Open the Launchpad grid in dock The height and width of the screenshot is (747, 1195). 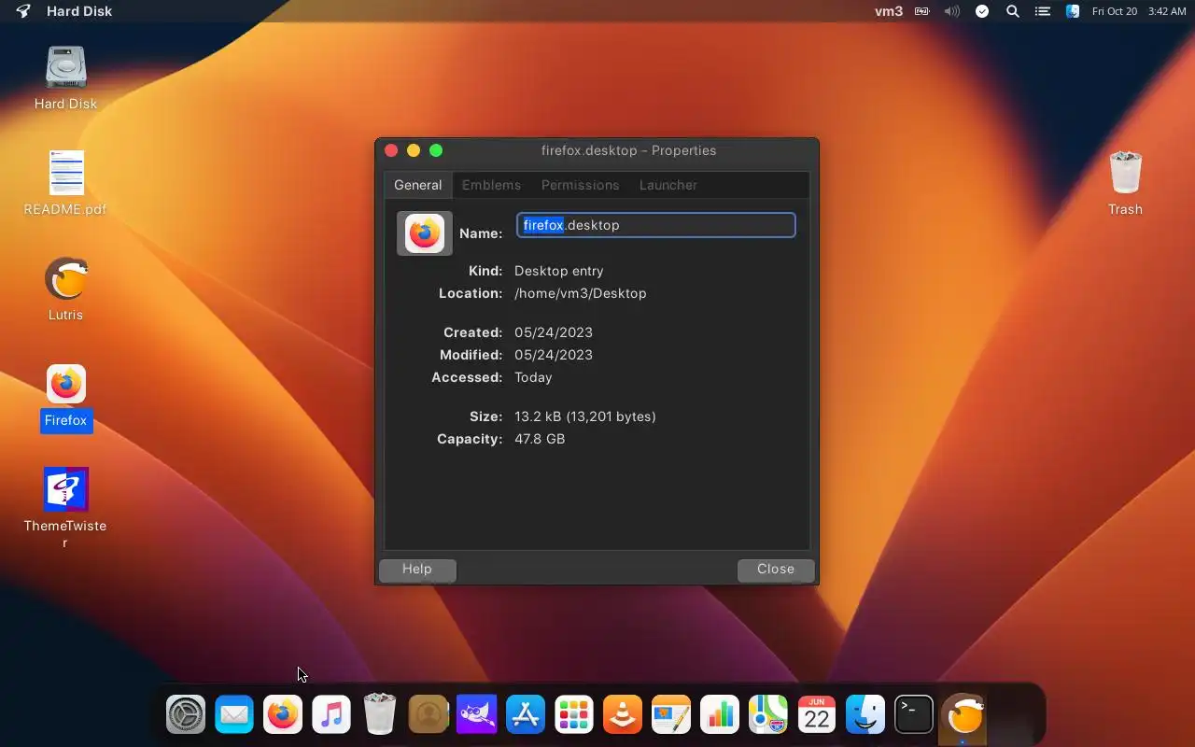574,716
